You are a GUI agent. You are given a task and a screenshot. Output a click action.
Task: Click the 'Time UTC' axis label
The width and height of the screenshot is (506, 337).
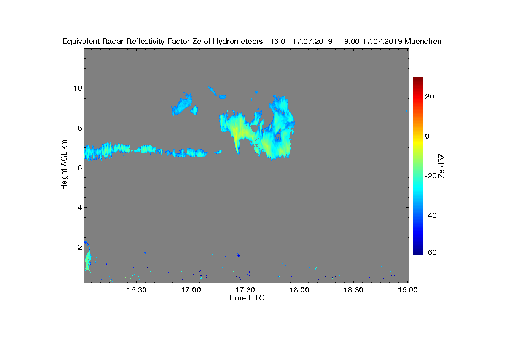click(x=247, y=298)
